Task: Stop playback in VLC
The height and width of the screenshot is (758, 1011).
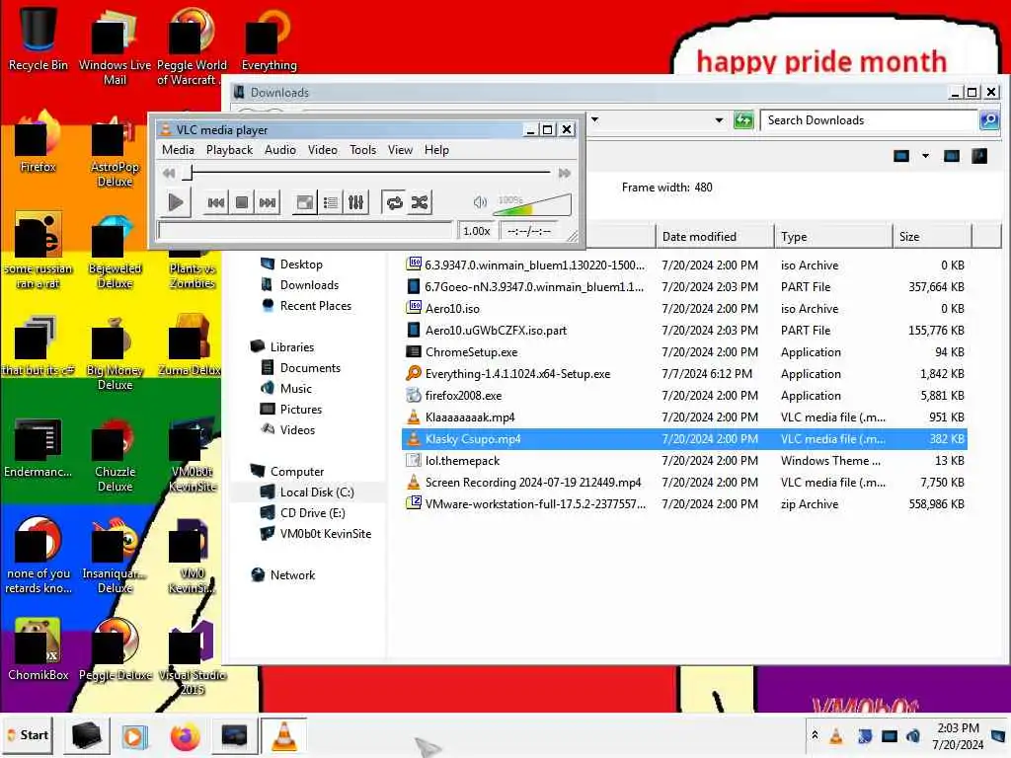Action: click(242, 202)
